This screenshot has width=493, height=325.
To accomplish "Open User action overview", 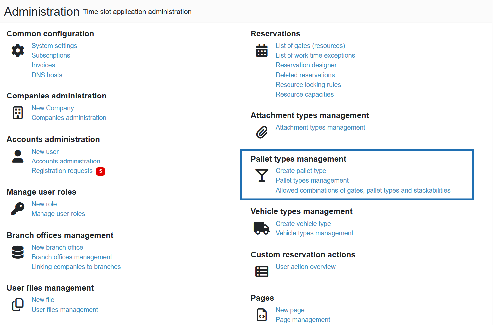I will pyautogui.click(x=305, y=267).
